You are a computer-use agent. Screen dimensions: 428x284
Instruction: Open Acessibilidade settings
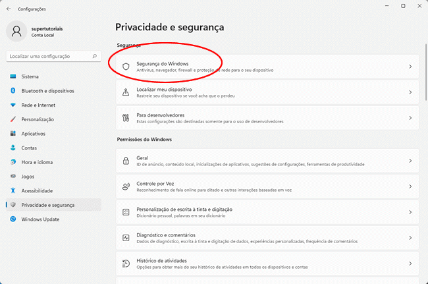click(x=53, y=190)
